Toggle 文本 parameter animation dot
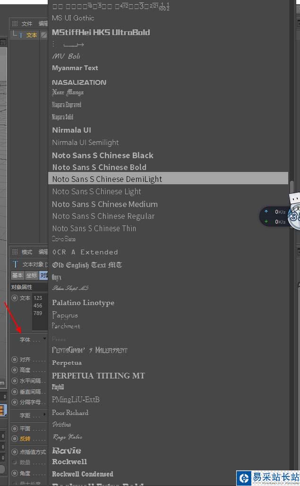This screenshot has height=486, width=300. [15, 298]
